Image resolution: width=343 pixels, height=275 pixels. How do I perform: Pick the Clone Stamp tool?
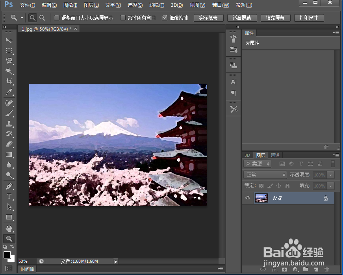pyautogui.click(x=9, y=124)
